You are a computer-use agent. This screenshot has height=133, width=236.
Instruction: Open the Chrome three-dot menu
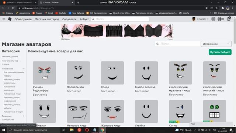233,8
